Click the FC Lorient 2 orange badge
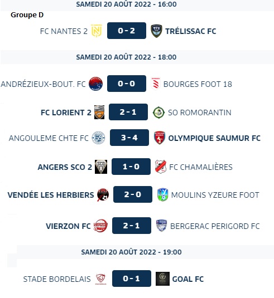 99,113
